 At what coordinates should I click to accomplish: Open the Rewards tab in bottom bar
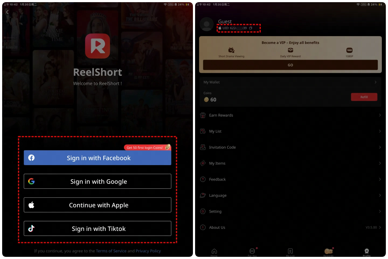328,253
